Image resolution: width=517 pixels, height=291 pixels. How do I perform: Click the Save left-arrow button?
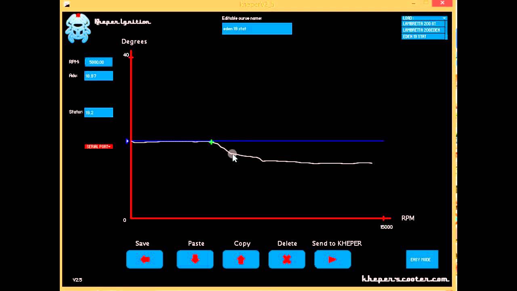click(x=145, y=259)
